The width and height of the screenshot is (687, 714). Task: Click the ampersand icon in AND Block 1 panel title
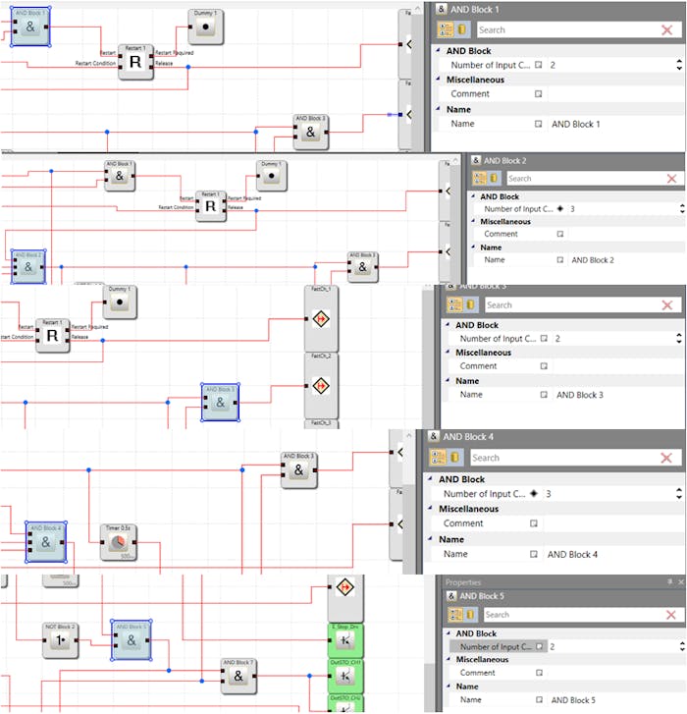click(x=441, y=9)
